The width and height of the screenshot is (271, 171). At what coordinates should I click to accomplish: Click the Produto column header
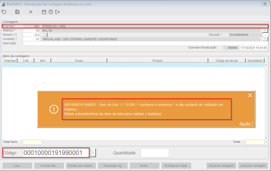157,61
